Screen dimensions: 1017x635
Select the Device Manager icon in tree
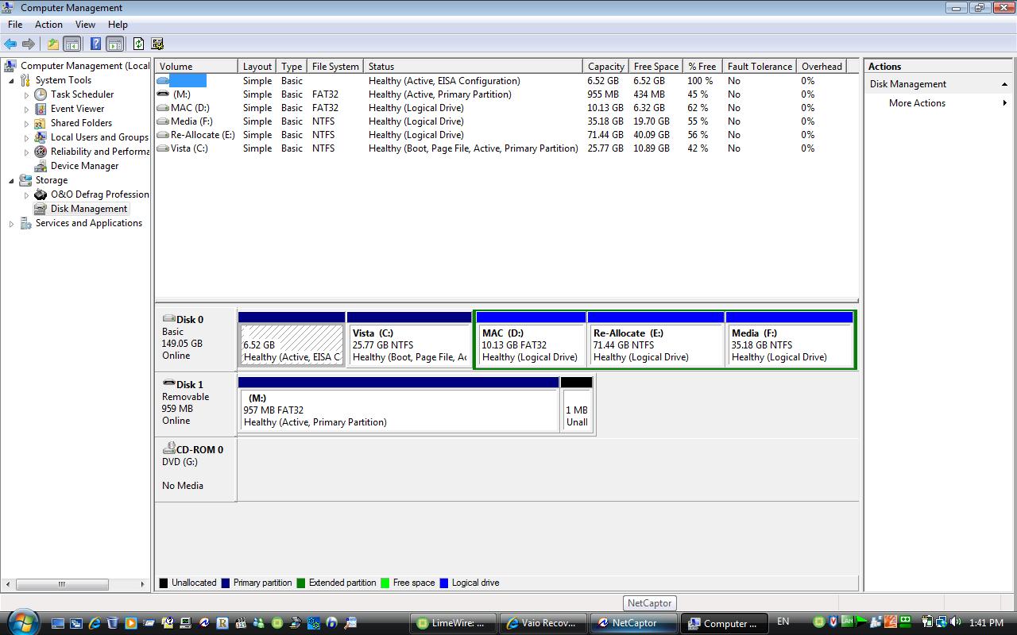tap(41, 166)
